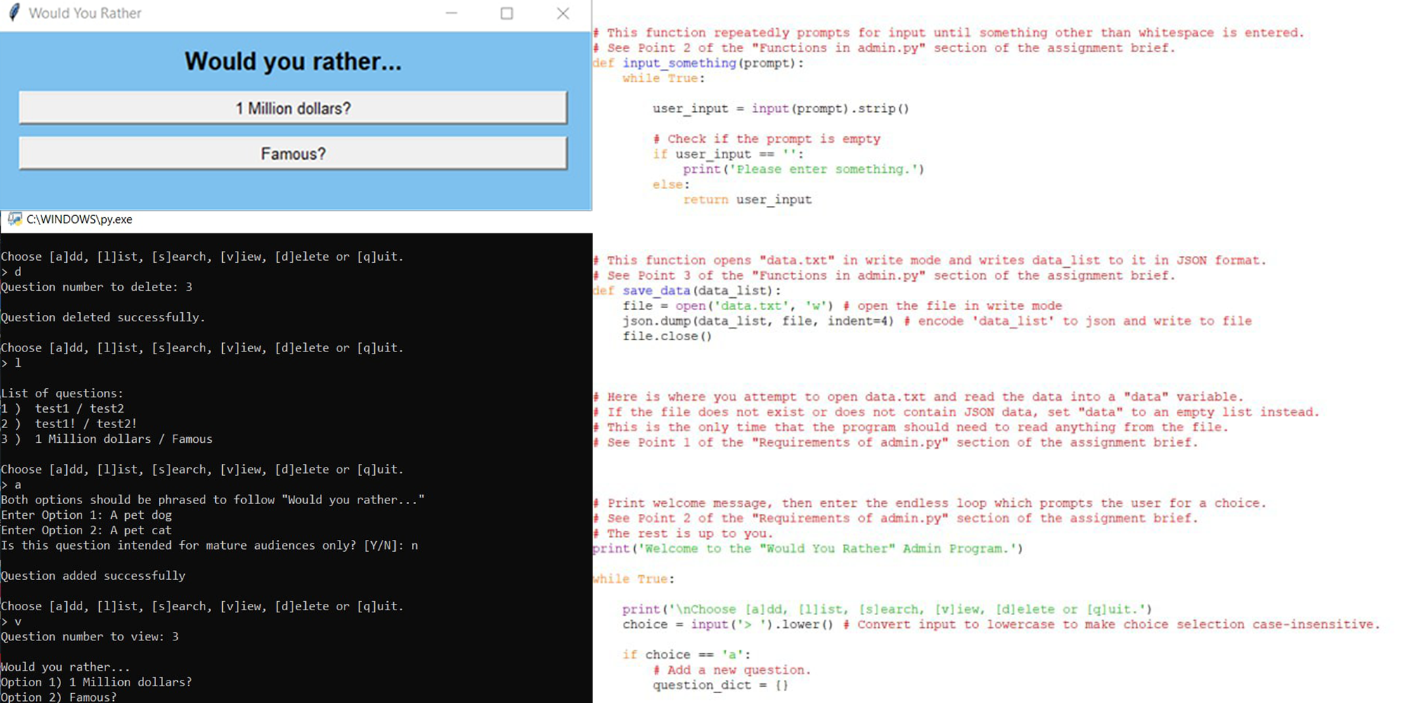
Task: Click "Question number to view: 3" line
Action: point(90,636)
